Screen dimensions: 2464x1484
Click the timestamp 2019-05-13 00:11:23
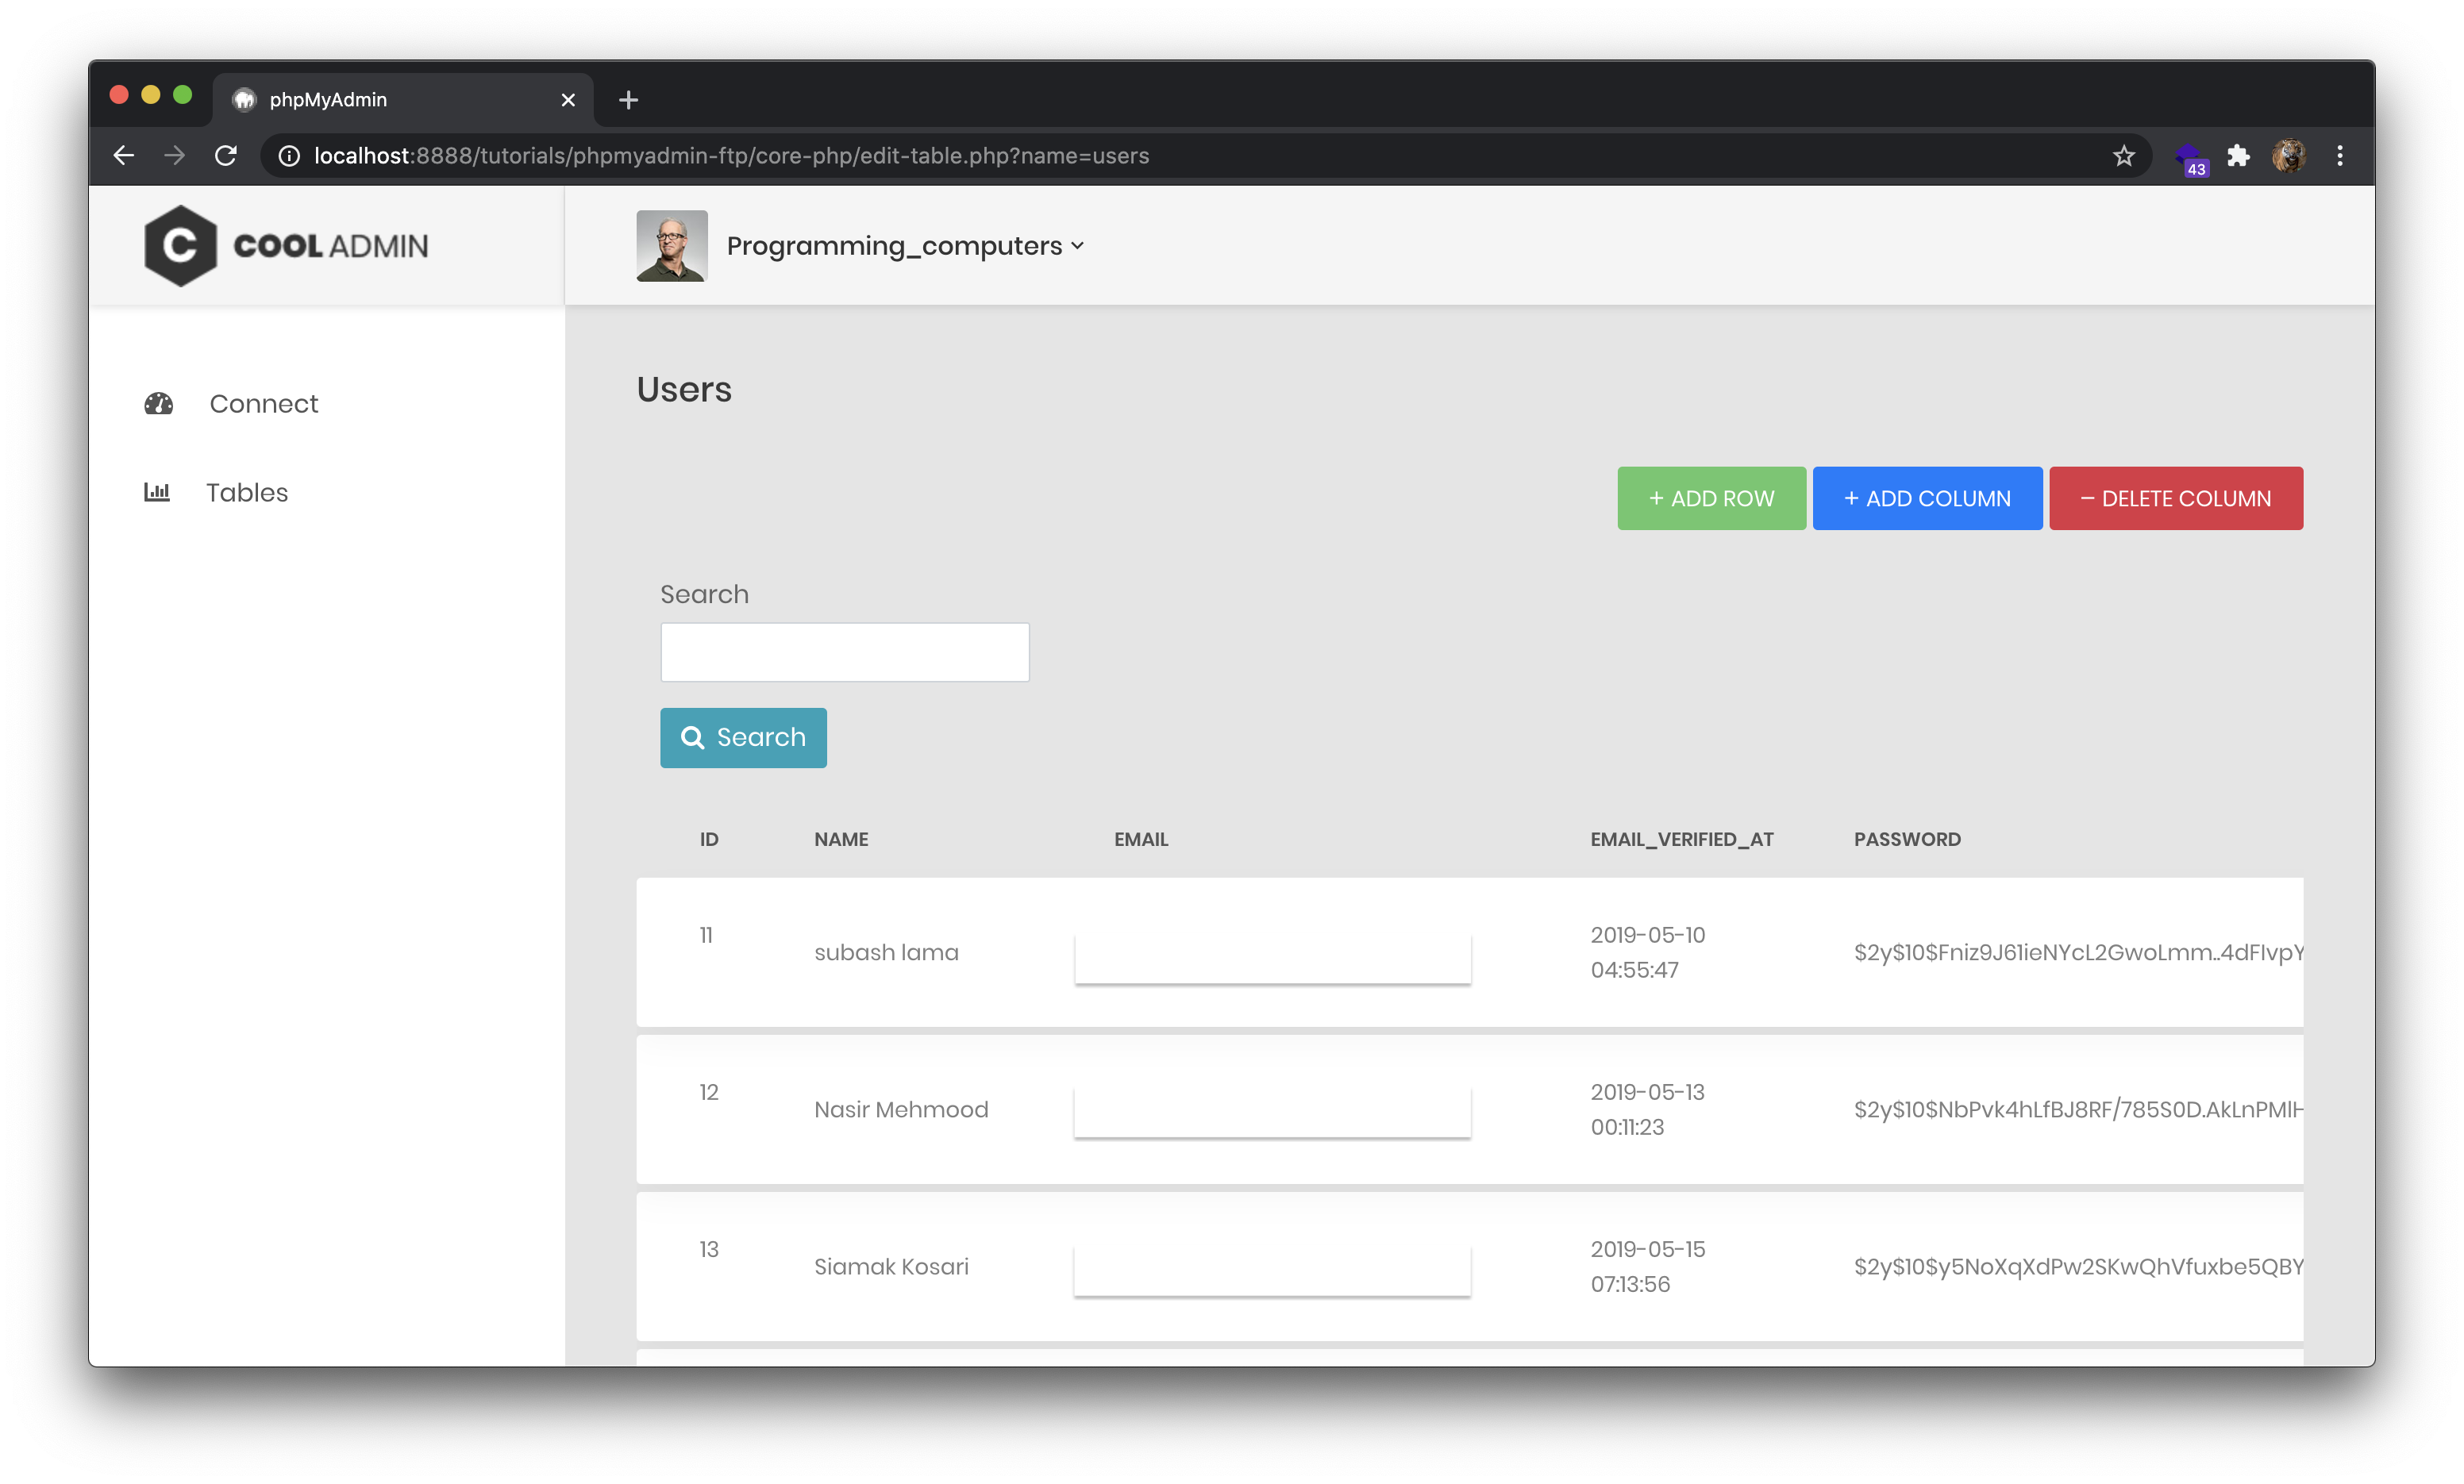(1648, 1109)
